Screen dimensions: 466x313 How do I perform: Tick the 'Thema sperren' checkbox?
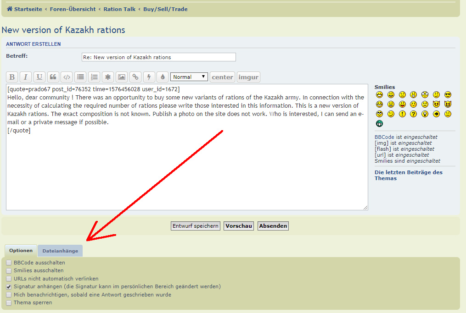point(9,303)
